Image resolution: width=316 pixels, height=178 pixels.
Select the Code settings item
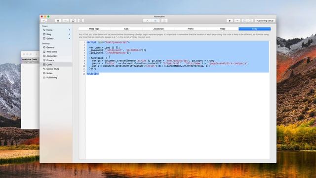tap(56, 65)
